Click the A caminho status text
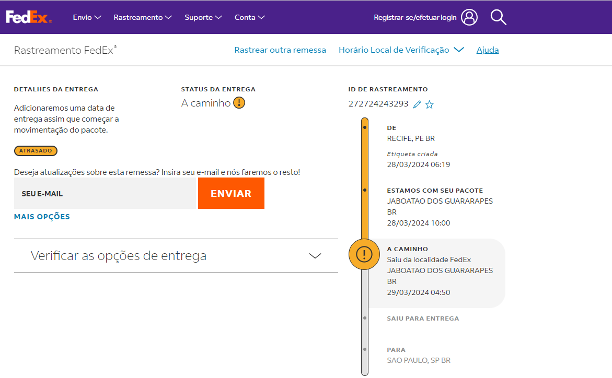This screenshot has height=378, width=612. (x=206, y=103)
